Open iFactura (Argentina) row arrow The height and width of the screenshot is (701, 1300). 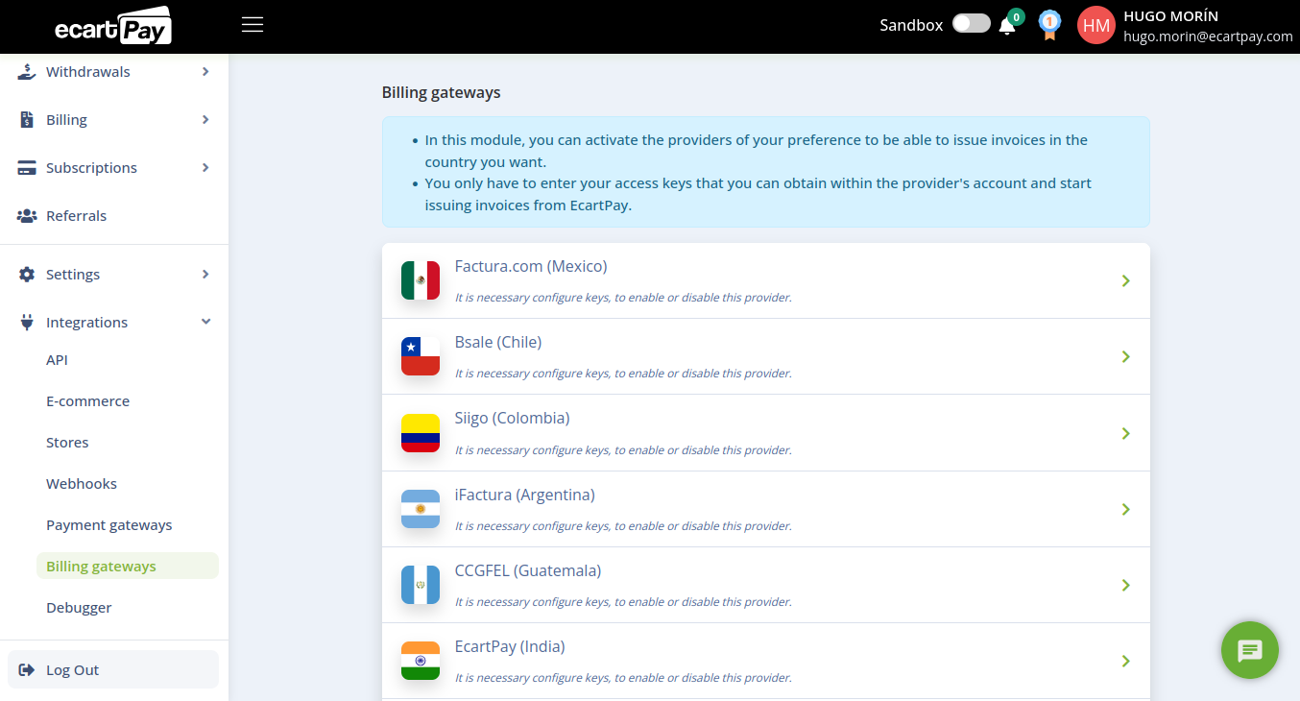tap(1126, 509)
